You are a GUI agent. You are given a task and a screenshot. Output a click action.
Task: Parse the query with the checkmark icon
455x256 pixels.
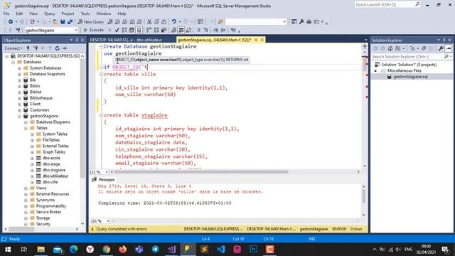pyautogui.click(x=117, y=30)
